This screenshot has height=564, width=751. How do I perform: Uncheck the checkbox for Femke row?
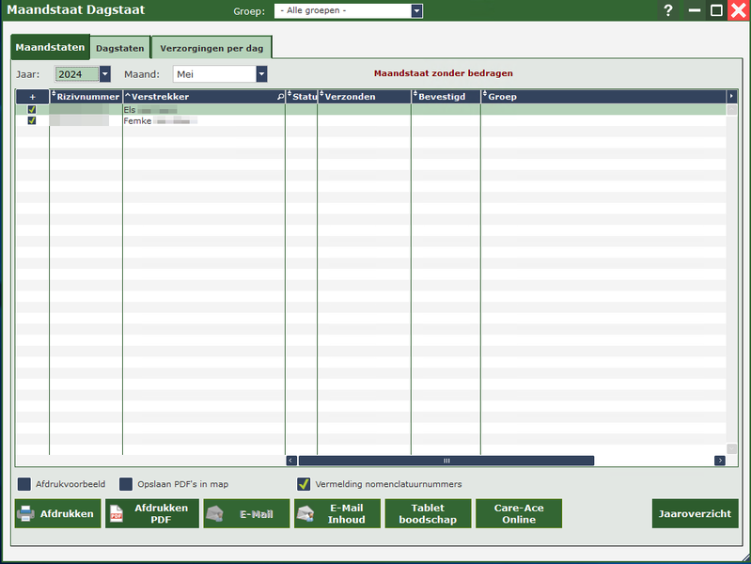[32, 120]
